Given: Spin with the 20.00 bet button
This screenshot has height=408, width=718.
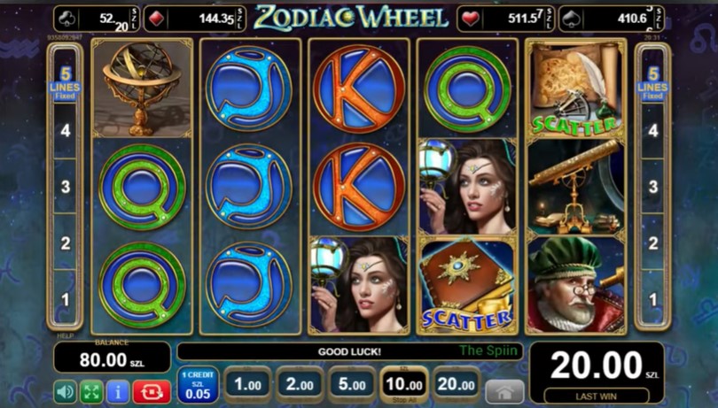Looking at the screenshot, I should click(457, 385).
